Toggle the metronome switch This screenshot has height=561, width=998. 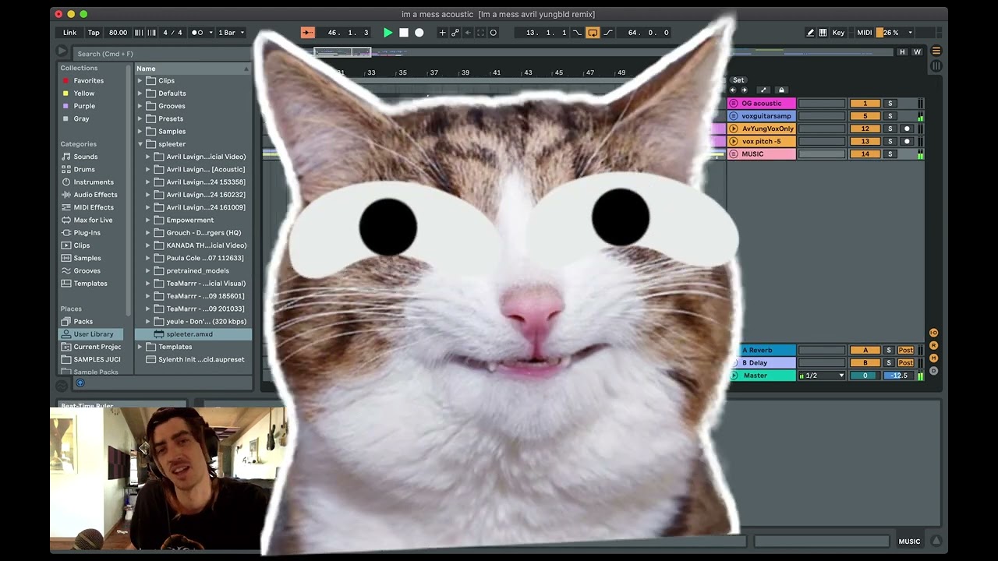click(x=197, y=33)
